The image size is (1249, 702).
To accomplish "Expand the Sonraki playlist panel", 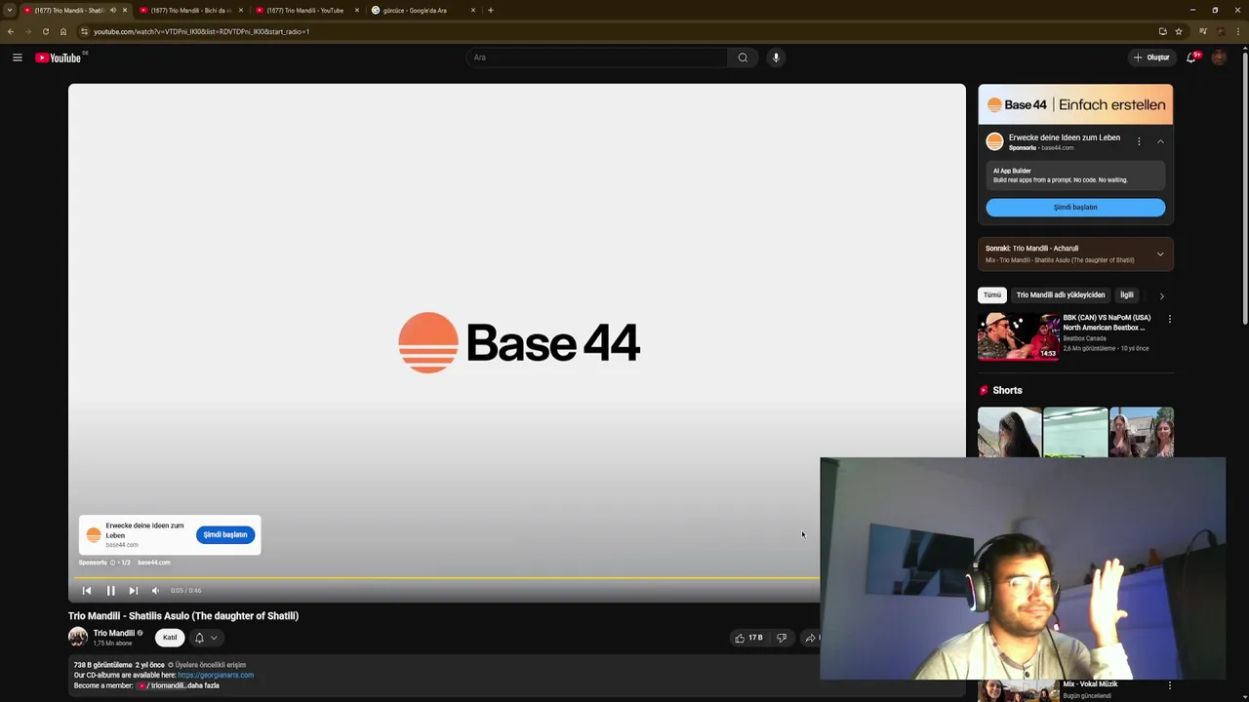I will (x=1160, y=254).
